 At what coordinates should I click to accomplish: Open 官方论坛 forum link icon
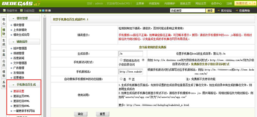(x=218, y=11)
